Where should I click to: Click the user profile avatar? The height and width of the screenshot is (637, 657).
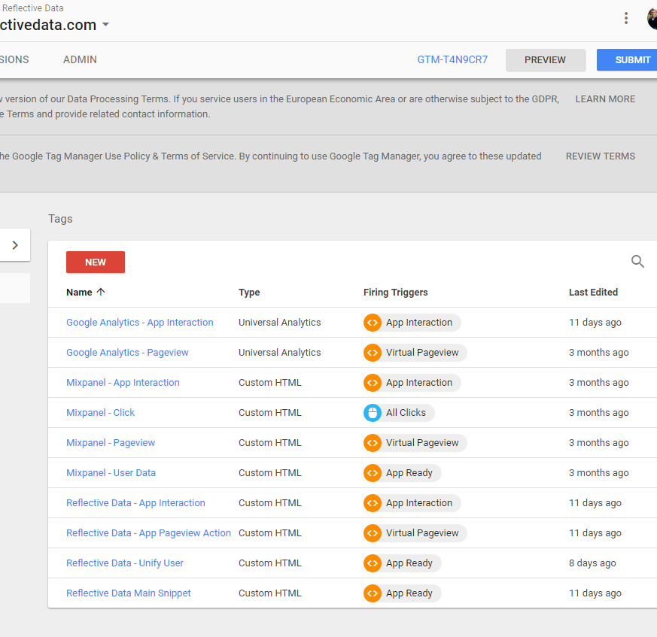point(652,19)
